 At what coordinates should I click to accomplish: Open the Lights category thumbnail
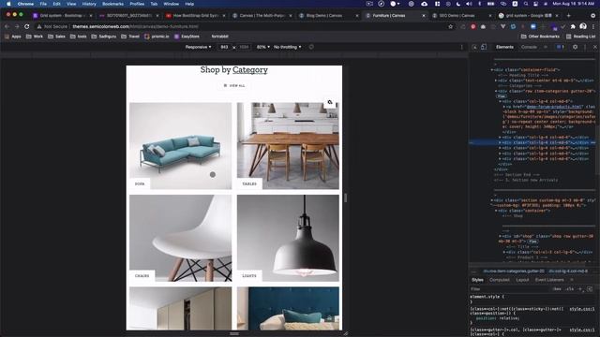(288, 238)
